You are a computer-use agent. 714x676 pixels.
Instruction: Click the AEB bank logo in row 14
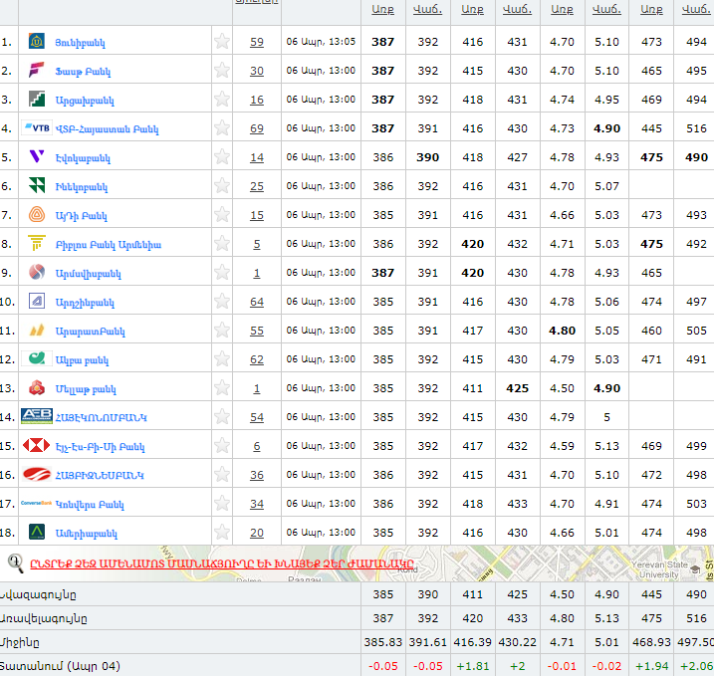pyautogui.click(x=37, y=416)
